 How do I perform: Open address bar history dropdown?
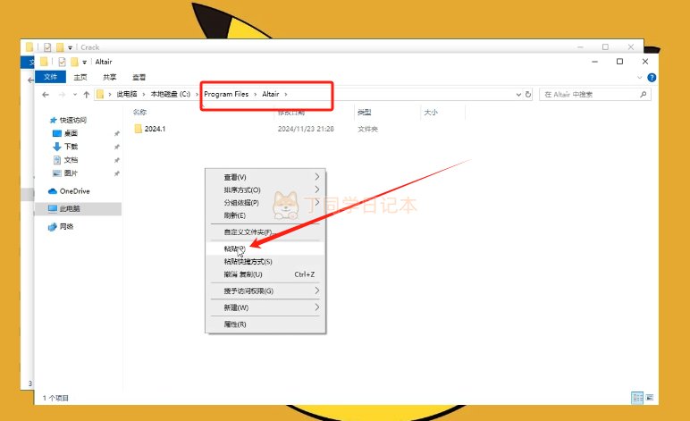(x=518, y=95)
